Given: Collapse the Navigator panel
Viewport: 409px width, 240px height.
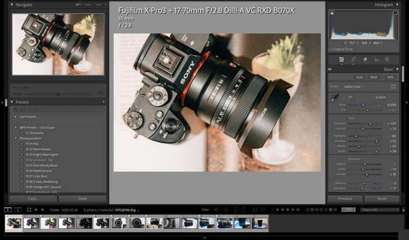Looking at the screenshot, I should 12,5.
